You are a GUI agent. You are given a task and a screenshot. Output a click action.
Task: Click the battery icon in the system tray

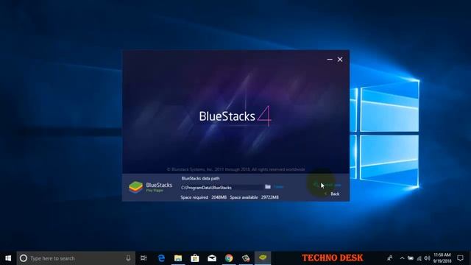pos(411,258)
